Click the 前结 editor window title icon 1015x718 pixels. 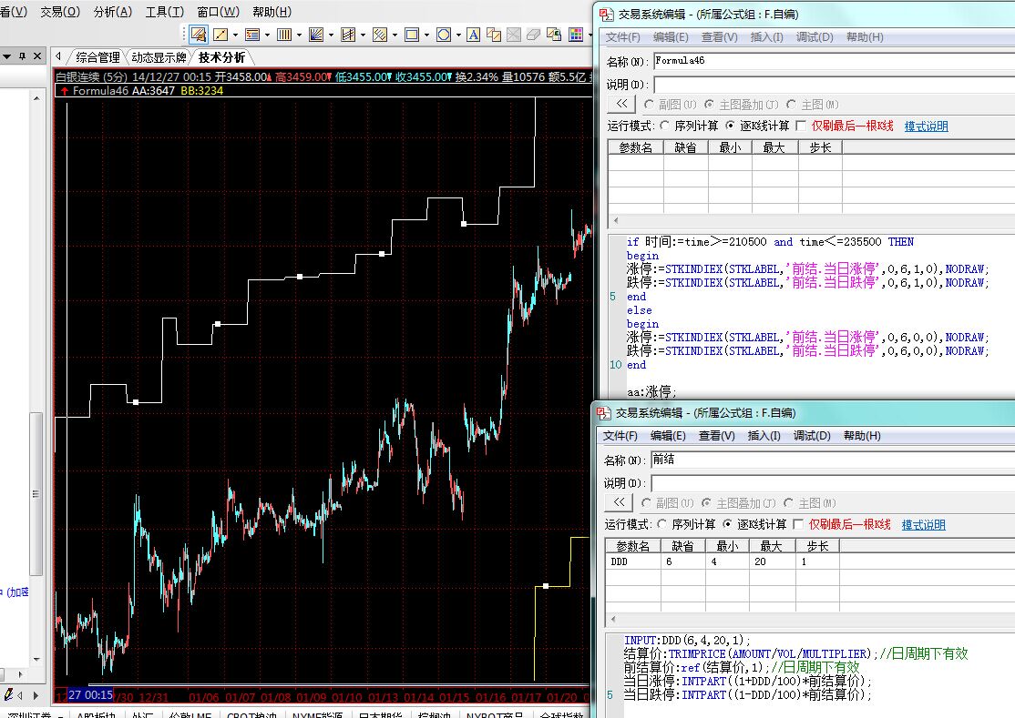pos(603,413)
